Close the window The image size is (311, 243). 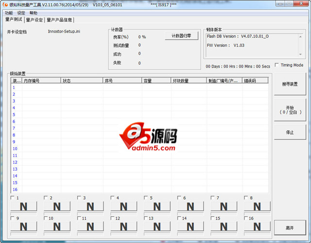[301, 4]
